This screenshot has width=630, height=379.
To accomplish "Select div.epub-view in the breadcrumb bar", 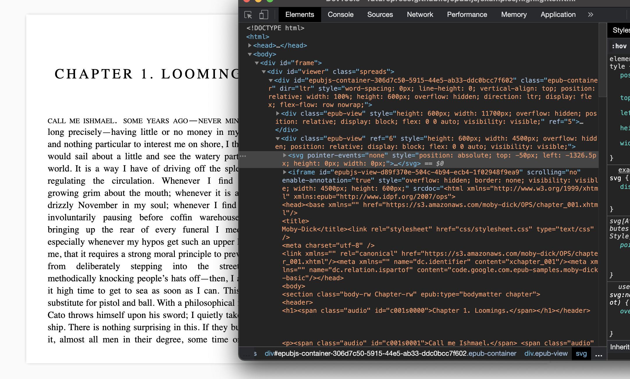I will point(546,354).
